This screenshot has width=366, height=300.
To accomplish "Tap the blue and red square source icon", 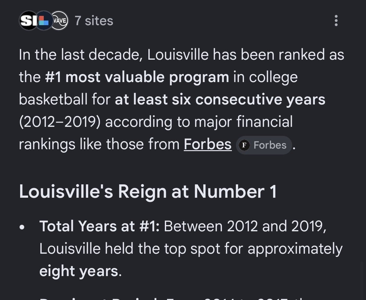I will (44, 21).
